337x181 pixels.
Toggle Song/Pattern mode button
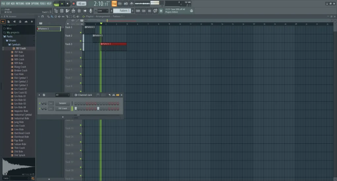[x=56, y=4]
